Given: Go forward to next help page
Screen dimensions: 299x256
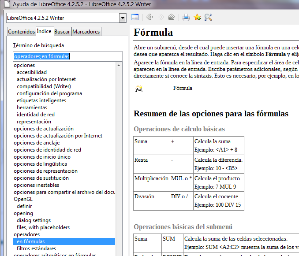Looking at the screenshot, I should click(161, 17).
